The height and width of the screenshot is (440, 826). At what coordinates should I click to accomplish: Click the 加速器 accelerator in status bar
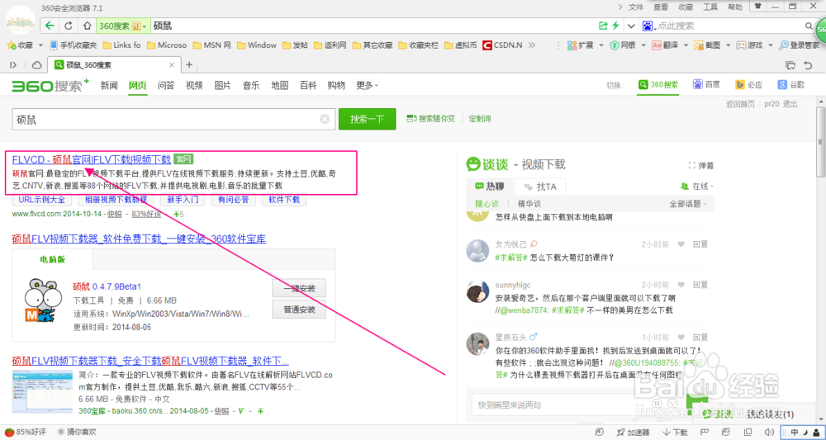634,432
